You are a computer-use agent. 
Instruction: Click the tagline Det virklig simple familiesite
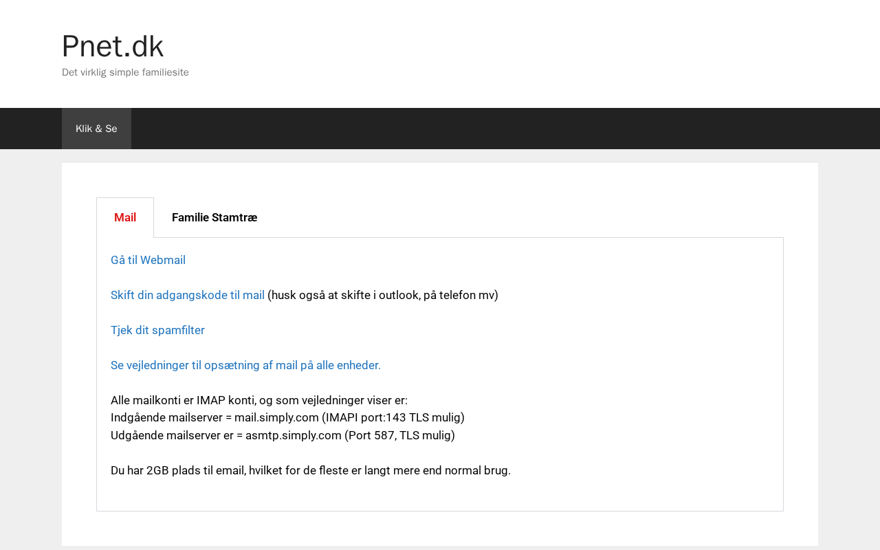point(125,72)
